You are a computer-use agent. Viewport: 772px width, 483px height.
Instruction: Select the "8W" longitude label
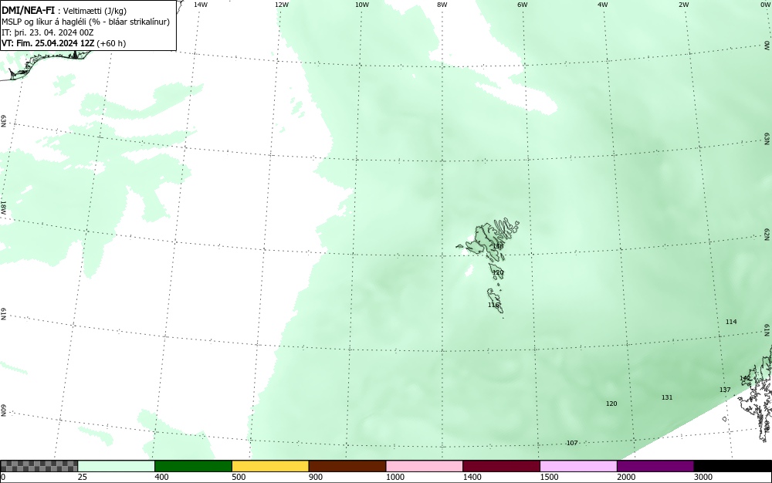coord(442,5)
